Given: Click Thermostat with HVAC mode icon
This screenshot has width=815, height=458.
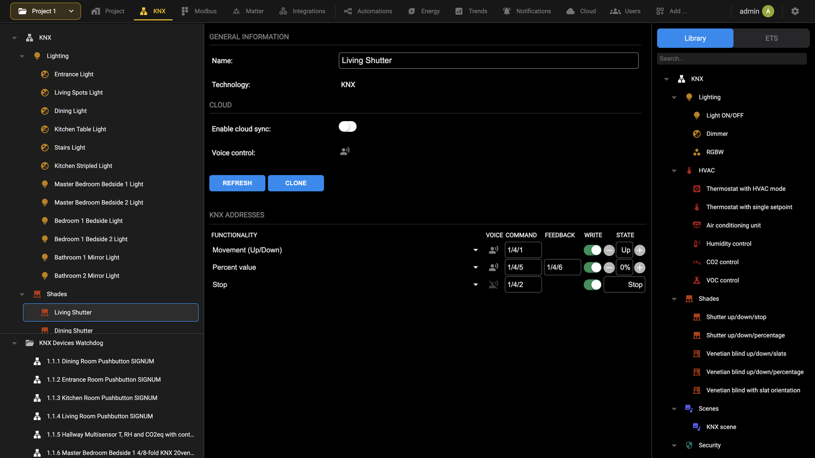Looking at the screenshot, I should [x=697, y=189].
